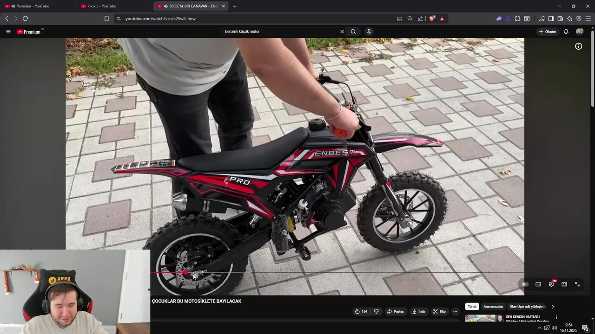Click the red progress scrubber handle
Image resolution: width=595 pixels, height=334 pixels.
pyautogui.click(x=185, y=273)
